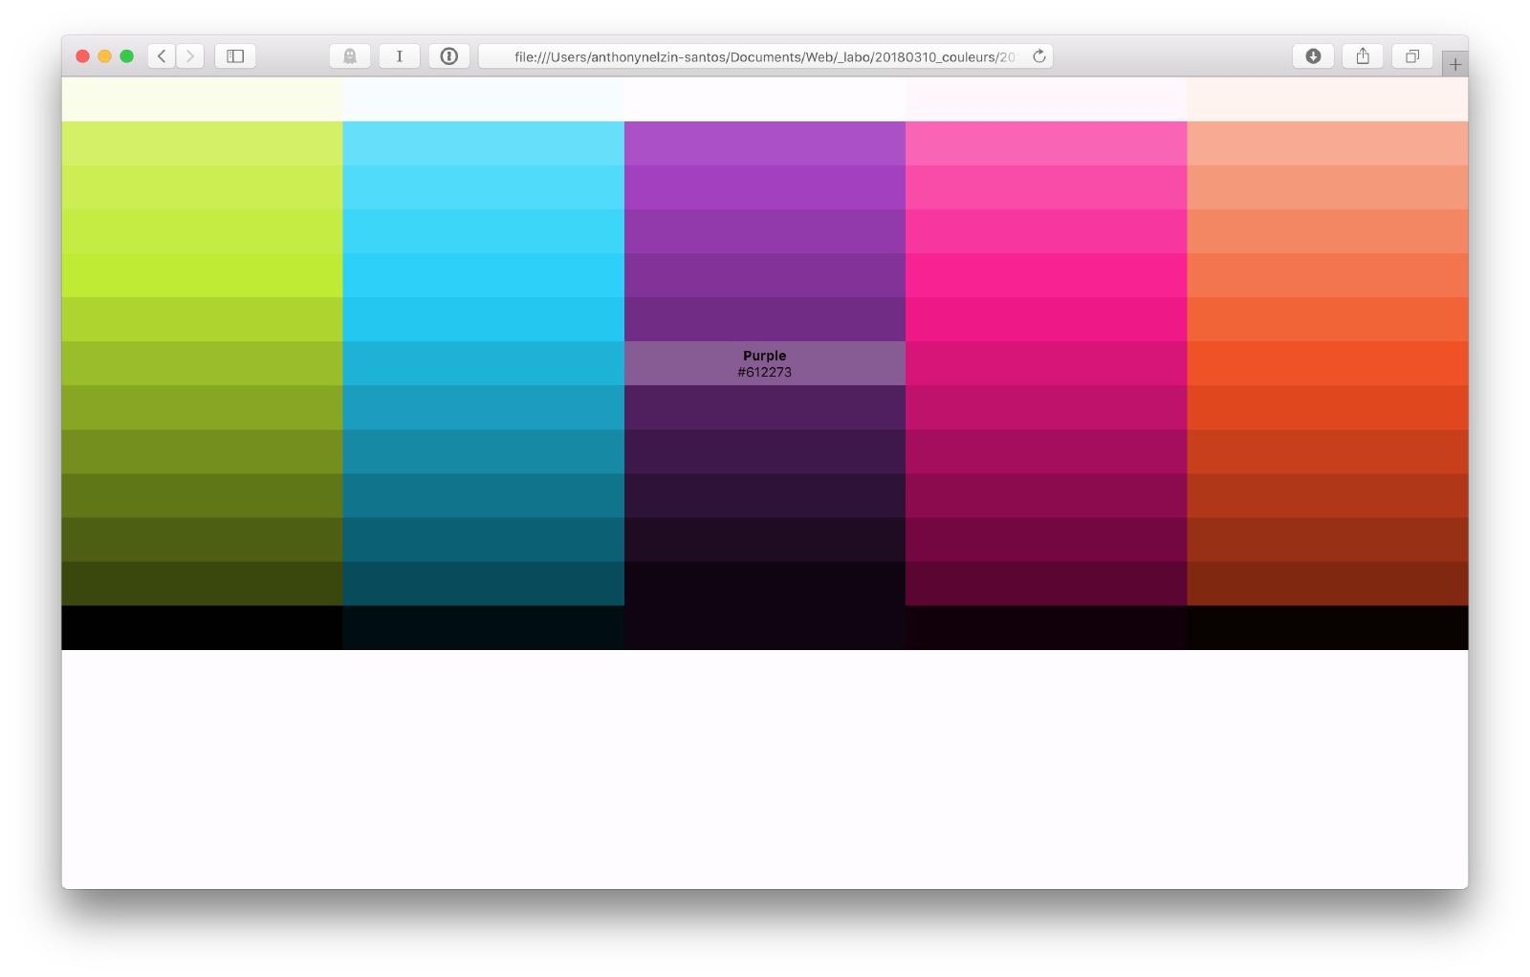This screenshot has width=1530, height=977.
Task: Reload the current page
Action: point(1039,56)
